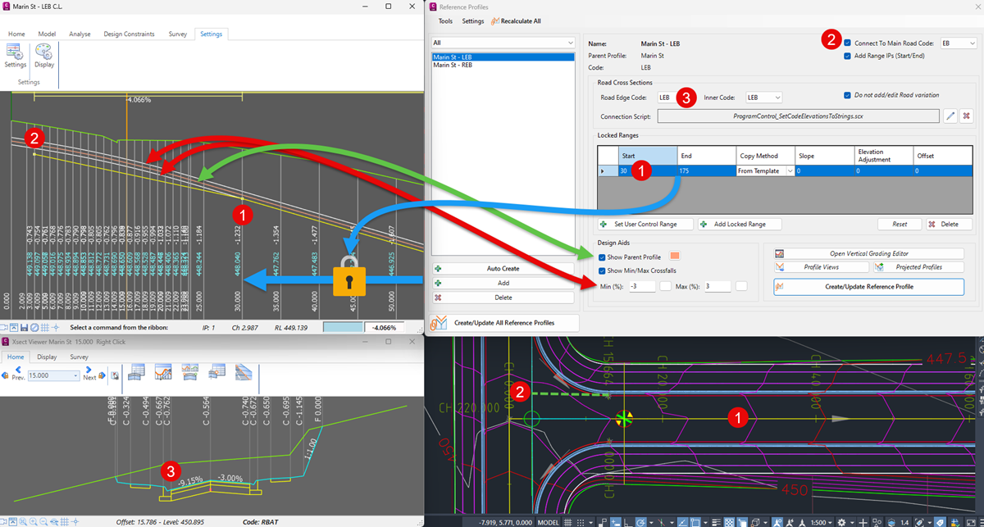The height and width of the screenshot is (527, 984).
Task: Toggle Show Parent Profile checkbox
Action: coord(603,257)
